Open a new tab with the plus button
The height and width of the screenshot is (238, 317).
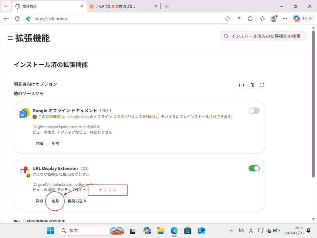click(167, 6)
